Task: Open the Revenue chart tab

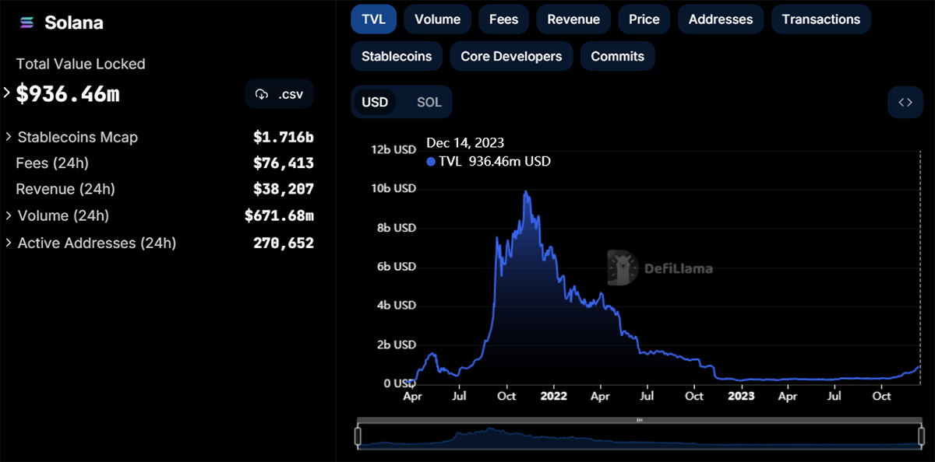Action: click(x=573, y=19)
